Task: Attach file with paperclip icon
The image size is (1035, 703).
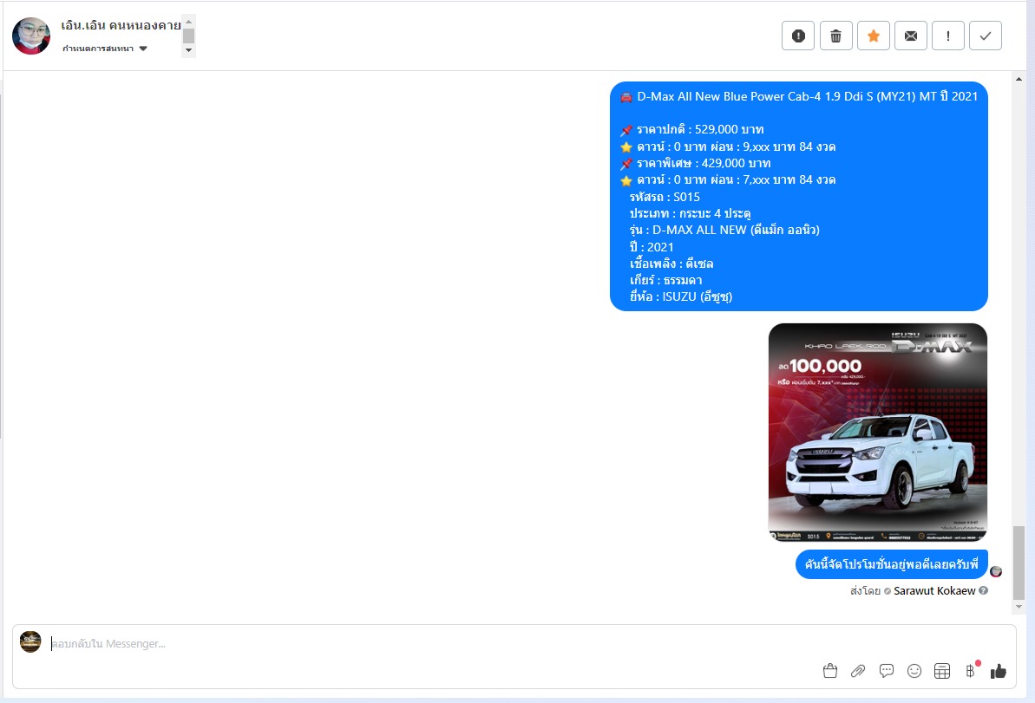Action: (858, 671)
